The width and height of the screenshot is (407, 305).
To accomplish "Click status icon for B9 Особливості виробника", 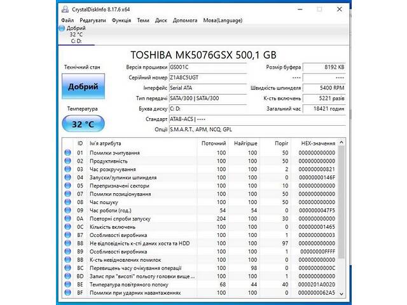I will [68, 252].
